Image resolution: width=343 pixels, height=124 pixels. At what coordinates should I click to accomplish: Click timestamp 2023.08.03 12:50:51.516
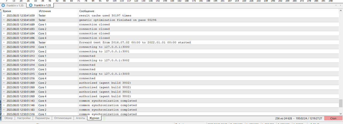pyautogui.click(x=20, y=114)
